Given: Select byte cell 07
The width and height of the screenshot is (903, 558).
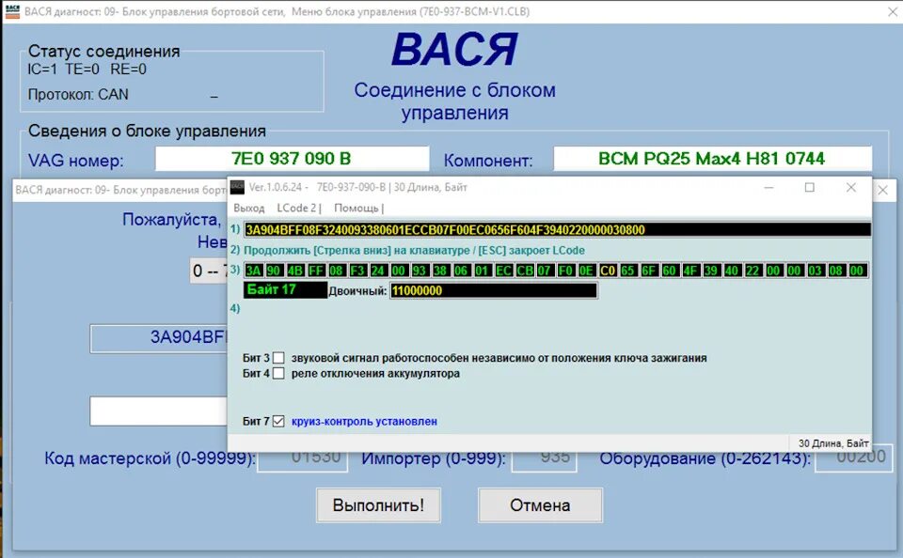Looking at the screenshot, I should 545,271.
